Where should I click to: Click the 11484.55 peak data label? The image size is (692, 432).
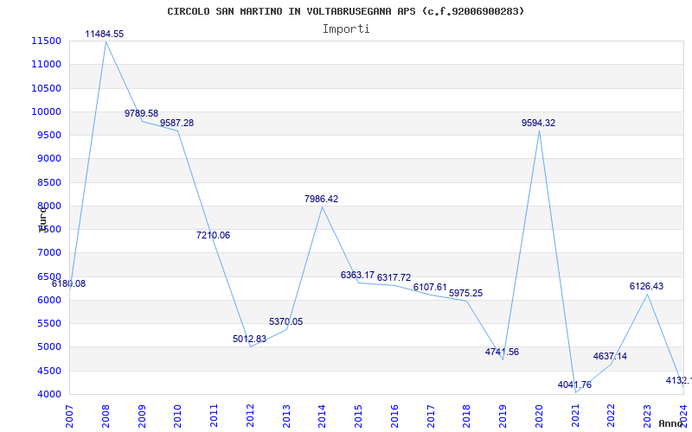(x=105, y=34)
